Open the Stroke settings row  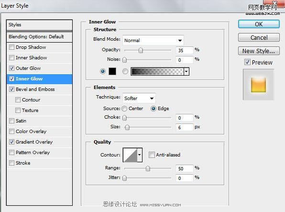(x=39, y=163)
